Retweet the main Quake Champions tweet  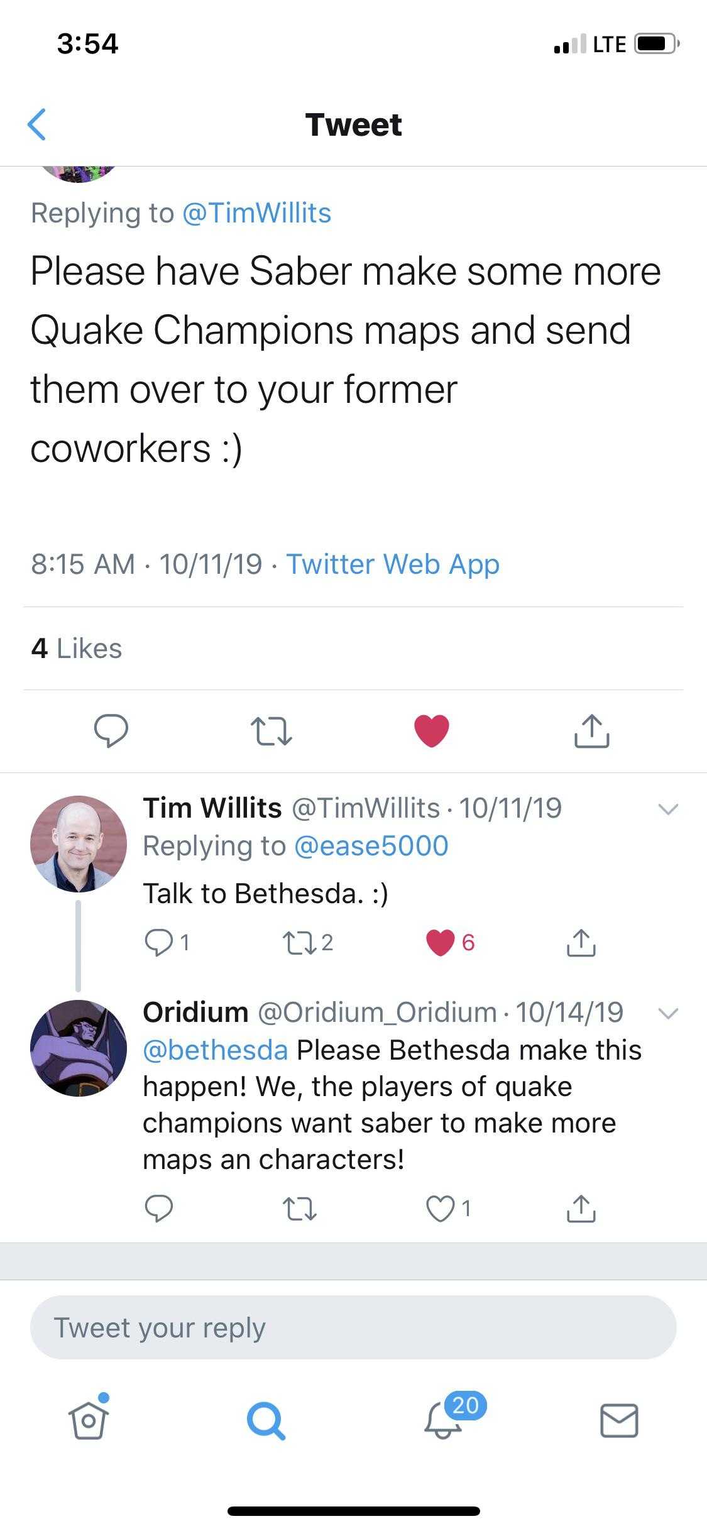click(271, 732)
